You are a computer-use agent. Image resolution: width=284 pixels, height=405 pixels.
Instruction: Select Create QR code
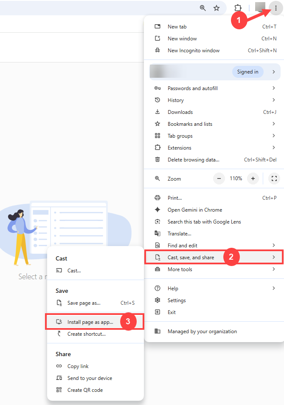[x=96, y=390]
